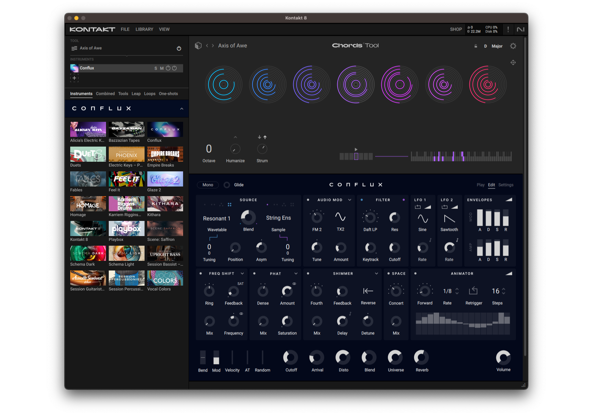Switch to the Loops tab
593x415 pixels.
click(x=150, y=94)
